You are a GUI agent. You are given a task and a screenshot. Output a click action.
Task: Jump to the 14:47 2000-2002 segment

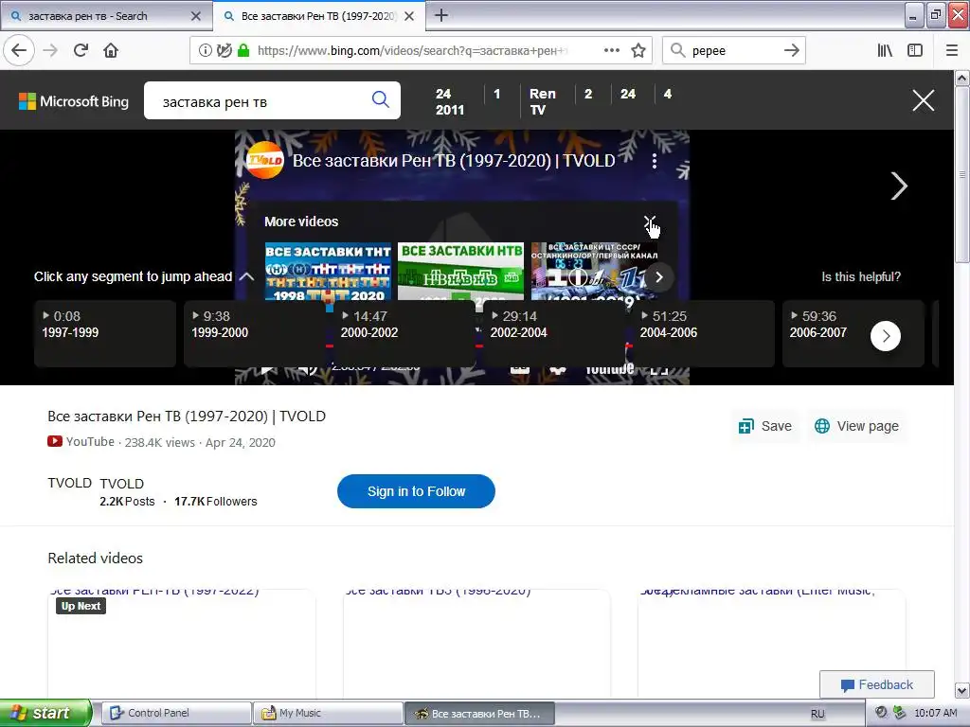pyautogui.click(x=404, y=334)
